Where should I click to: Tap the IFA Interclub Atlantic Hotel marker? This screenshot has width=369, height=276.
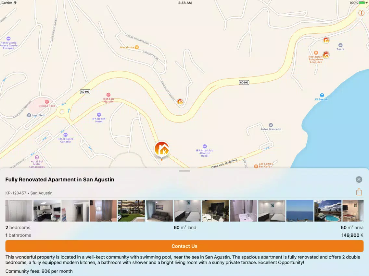[x=205, y=146]
